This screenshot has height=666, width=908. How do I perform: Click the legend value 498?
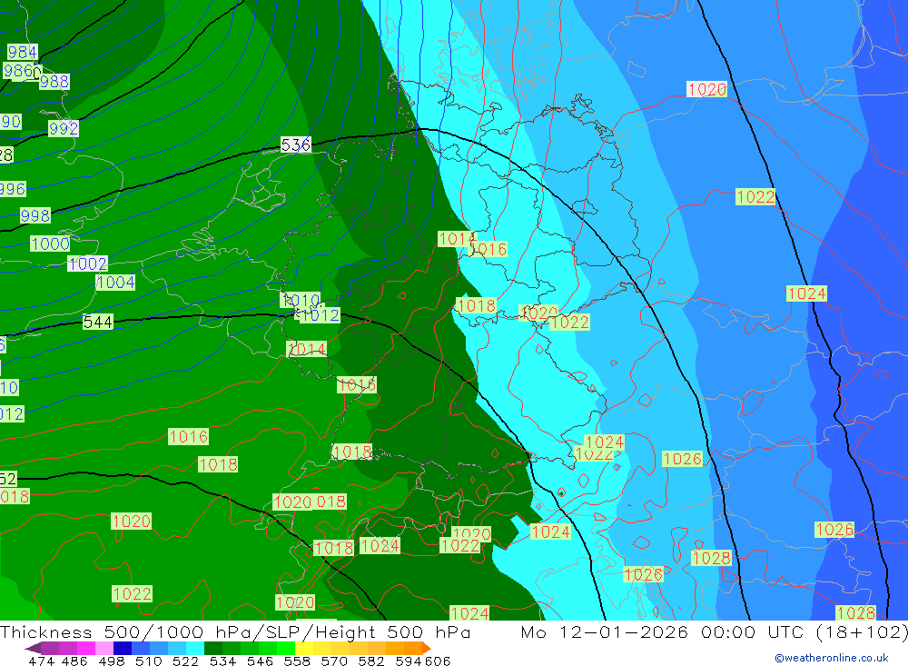pyautogui.click(x=111, y=661)
